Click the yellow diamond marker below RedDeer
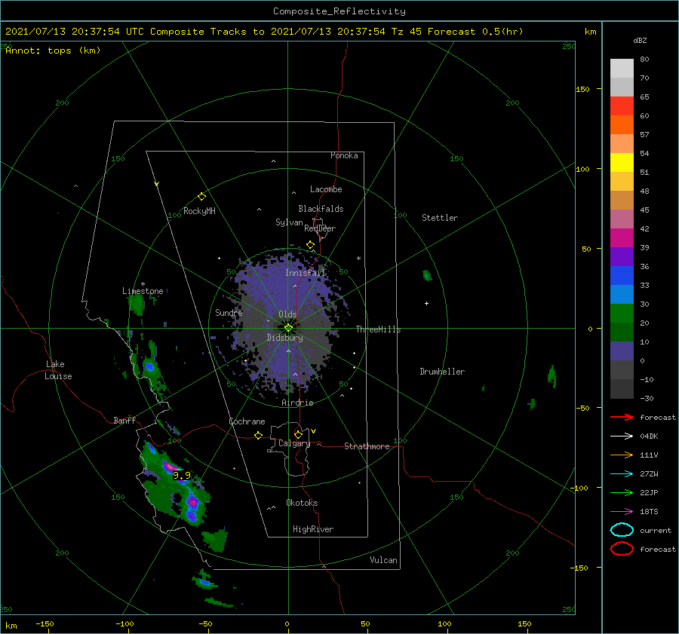679x634 pixels. (310, 245)
